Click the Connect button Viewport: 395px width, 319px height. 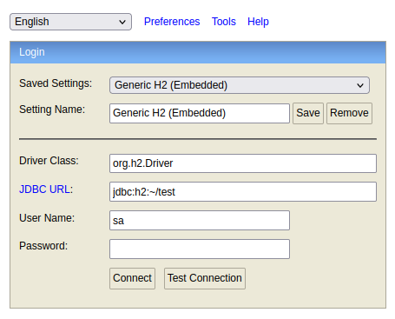tap(133, 278)
